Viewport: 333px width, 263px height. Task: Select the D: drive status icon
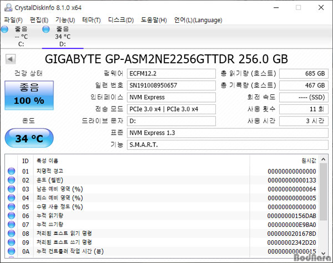point(46,29)
